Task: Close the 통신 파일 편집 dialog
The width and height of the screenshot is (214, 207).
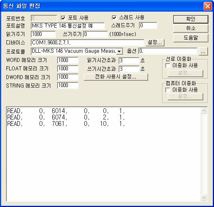Action: [x=208, y=6]
